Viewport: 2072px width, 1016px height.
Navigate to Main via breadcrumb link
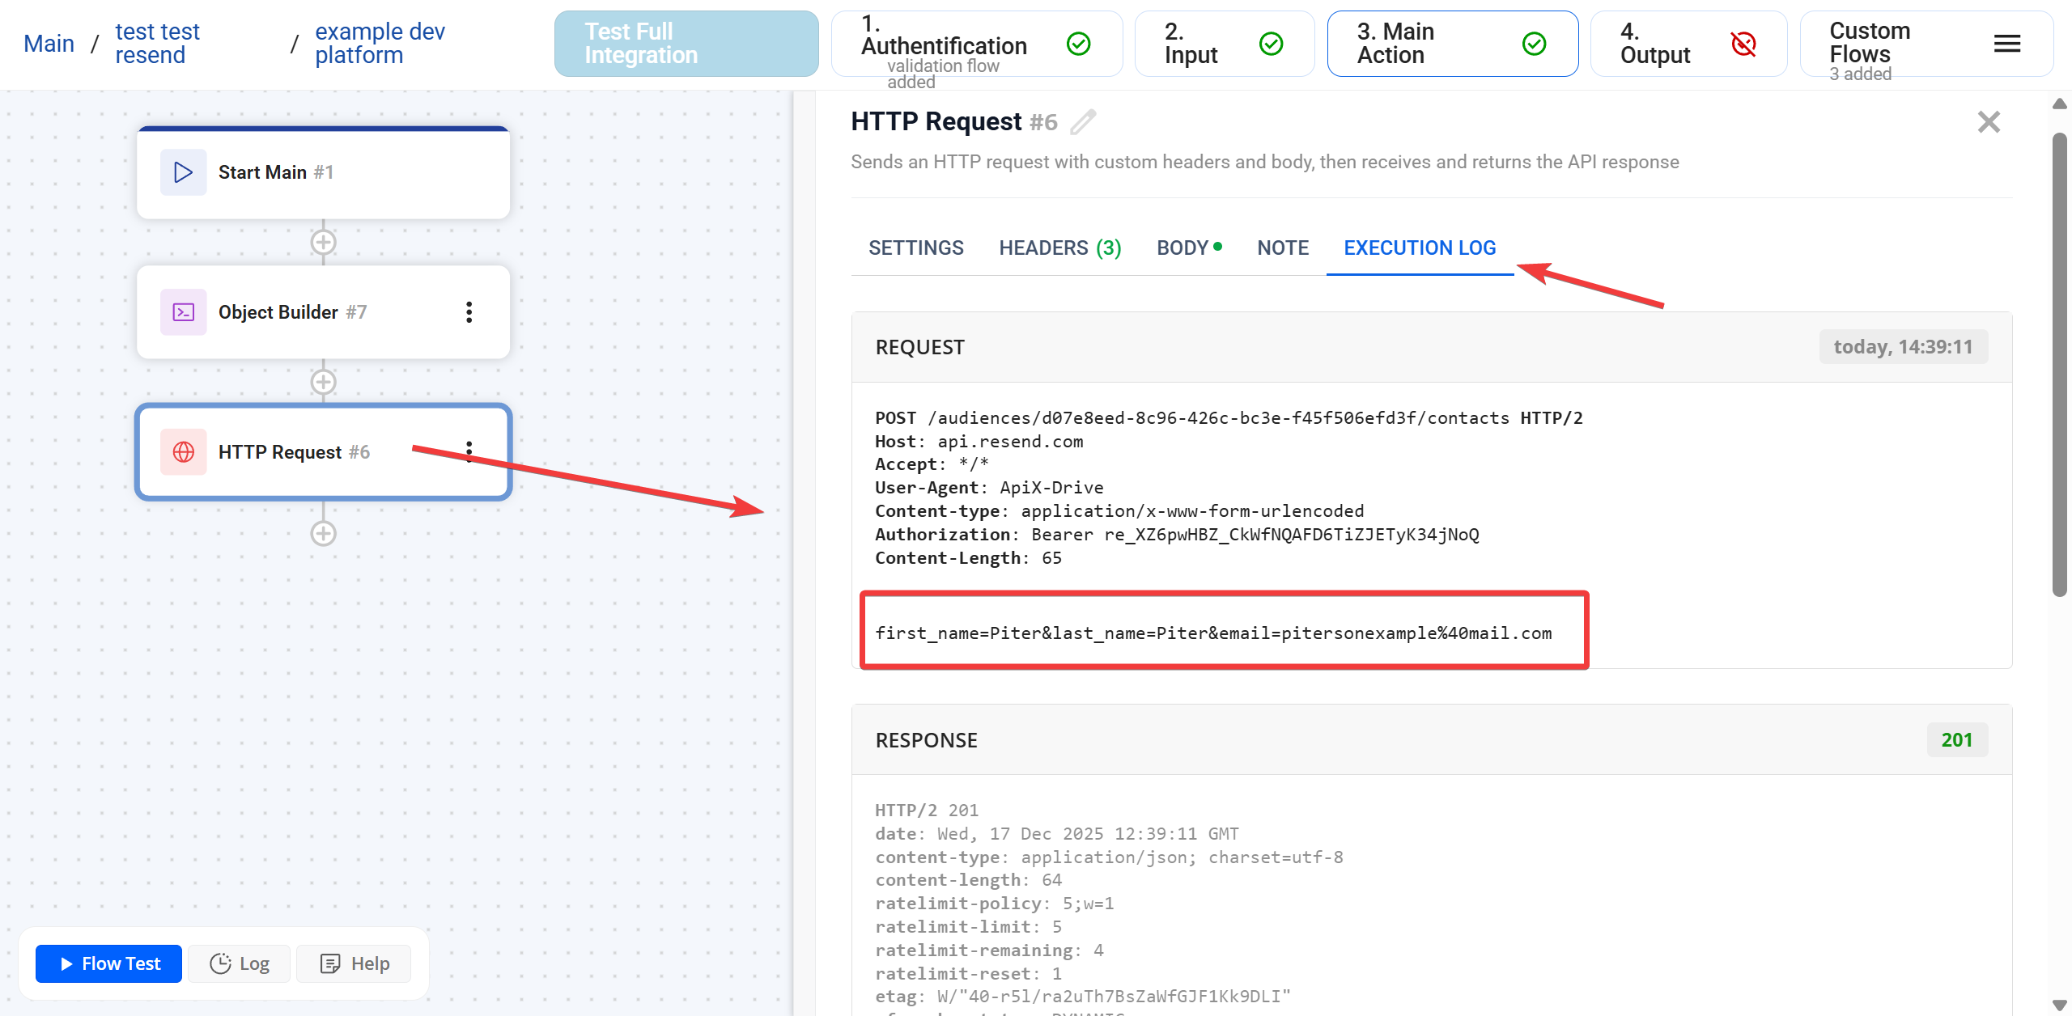[49, 43]
